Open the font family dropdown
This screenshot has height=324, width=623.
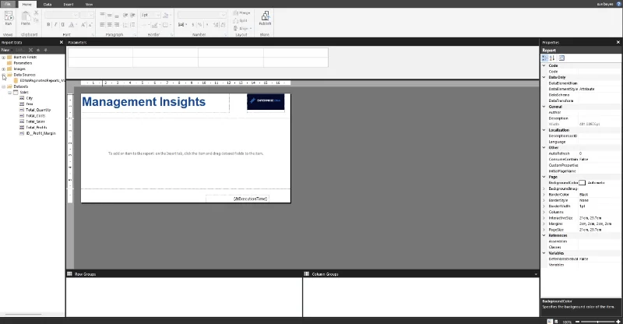[x=76, y=15]
